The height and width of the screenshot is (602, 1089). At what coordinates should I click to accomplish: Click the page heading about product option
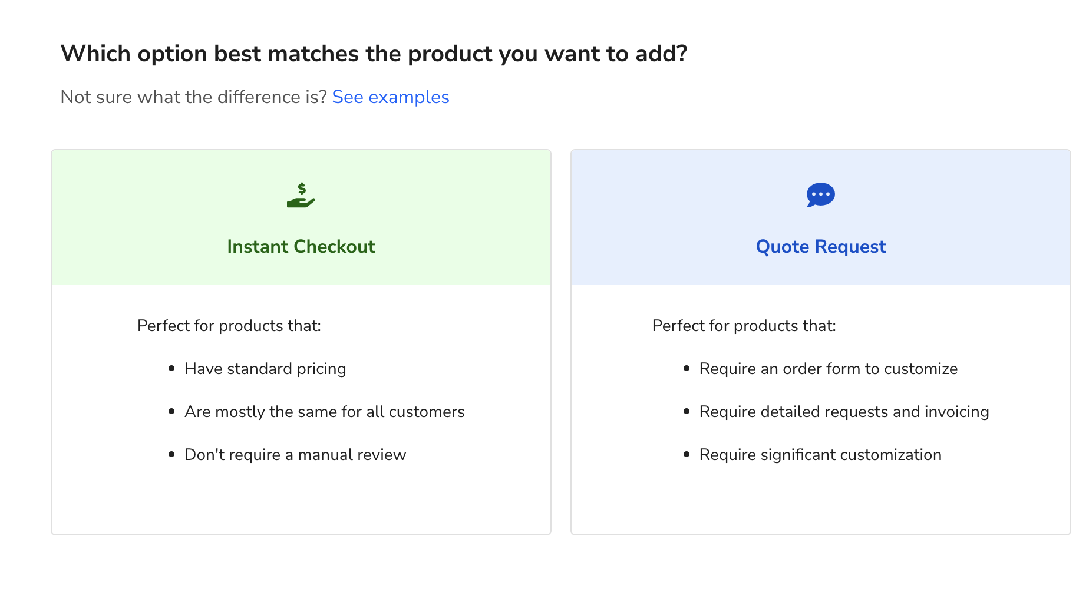[374, 54]
